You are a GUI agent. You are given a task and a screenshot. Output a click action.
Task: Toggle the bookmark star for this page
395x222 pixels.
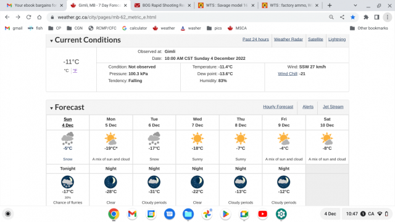(x=352, y=17)
